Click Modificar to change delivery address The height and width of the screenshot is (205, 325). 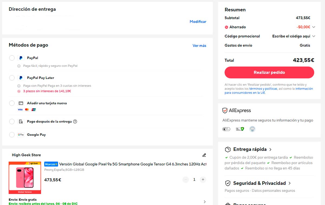pos(198,22)
